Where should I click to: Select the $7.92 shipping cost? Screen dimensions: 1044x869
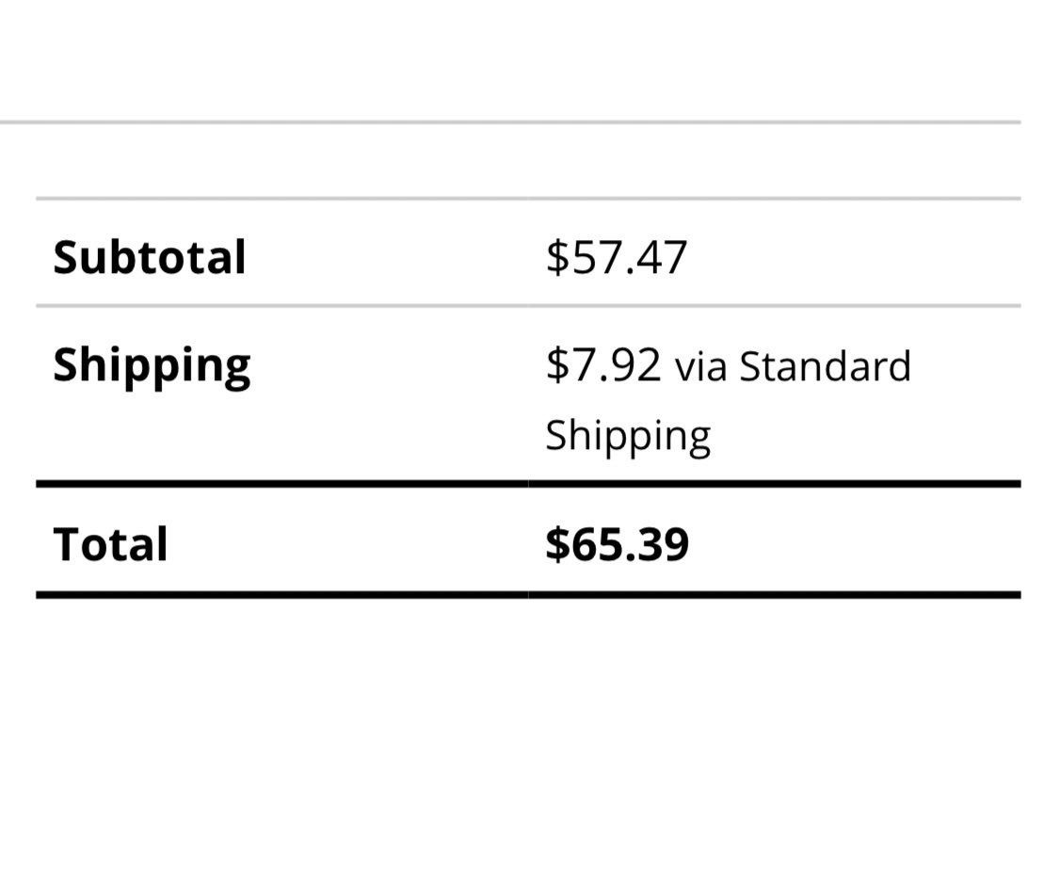603,365
